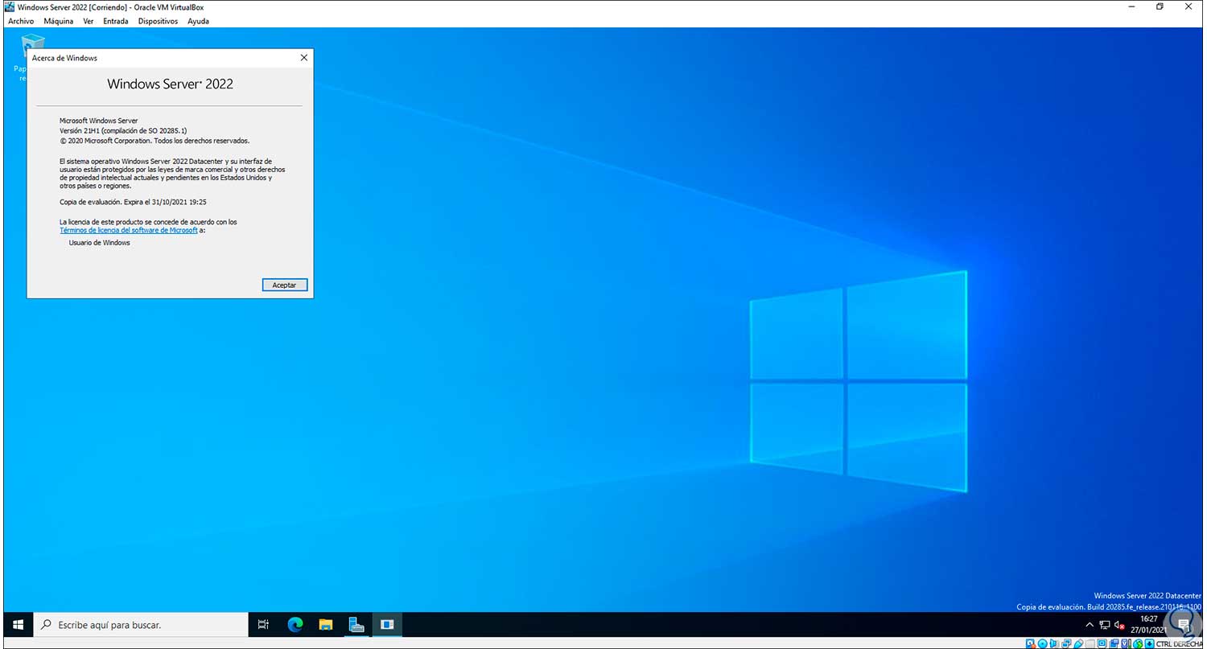The height and width of the screenshot is (649, 1207).
Task: Open the Entrada menu
Action: click(x=116, y=21)
